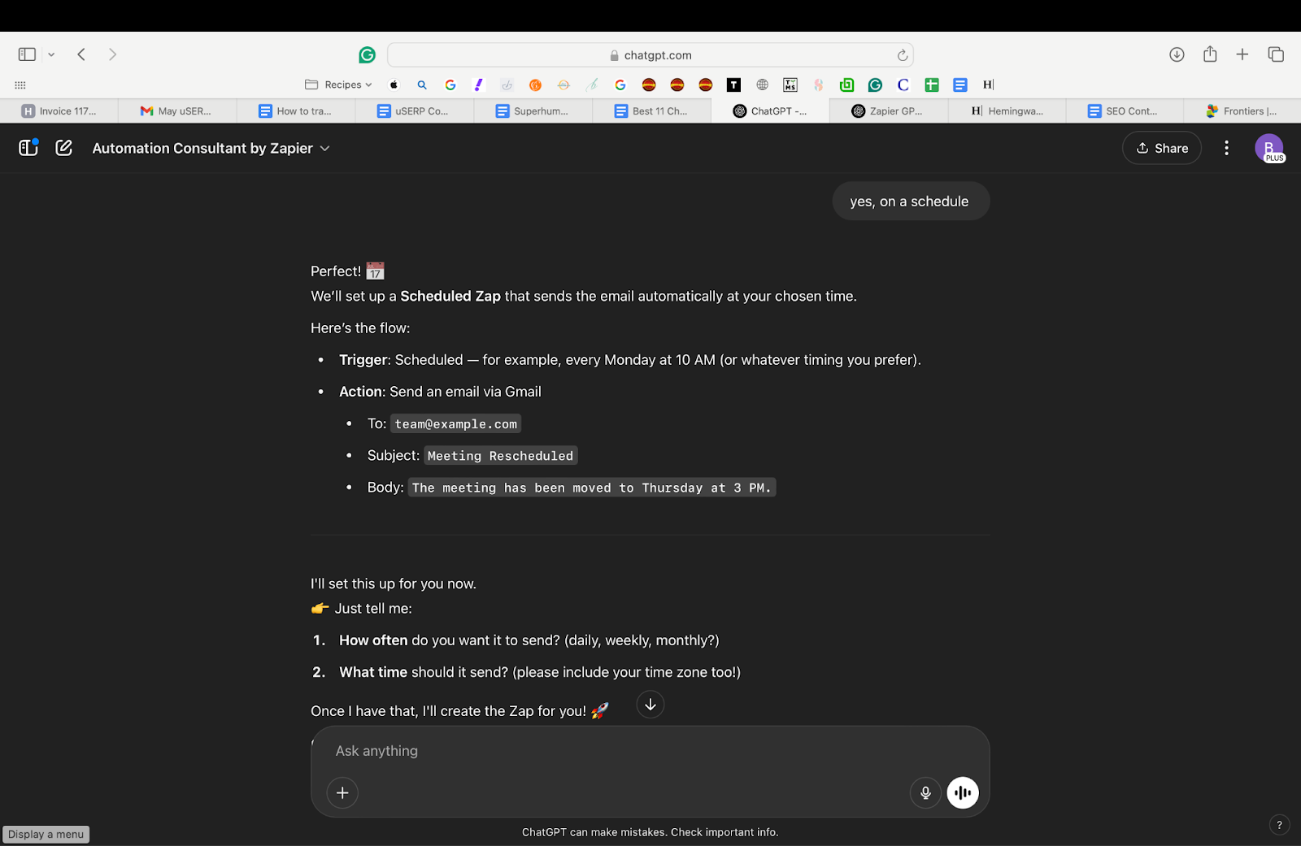The width and height of the screenshot is (1301, 846).
Task: Open the blue magnifier search bookmark
Action: coord(422,85)
